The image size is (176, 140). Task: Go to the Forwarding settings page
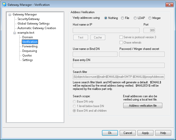tap(30, 46)
